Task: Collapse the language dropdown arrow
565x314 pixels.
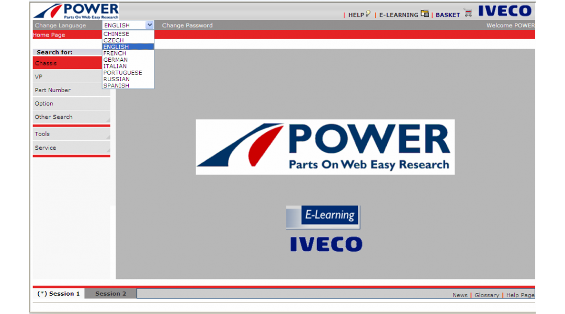Action: point(150,25)
